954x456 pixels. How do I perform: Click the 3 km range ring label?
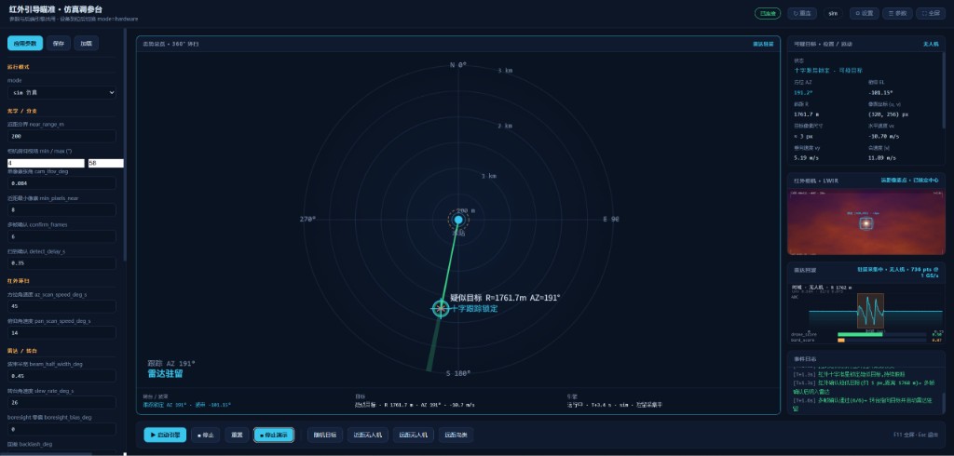[x=505, y=71]
